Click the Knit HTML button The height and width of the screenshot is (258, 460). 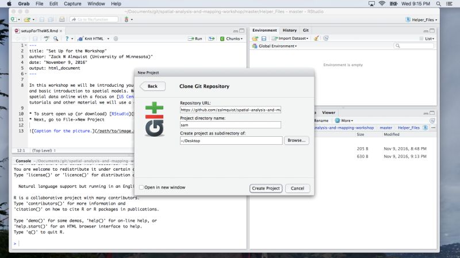click(x=91, y=38)
